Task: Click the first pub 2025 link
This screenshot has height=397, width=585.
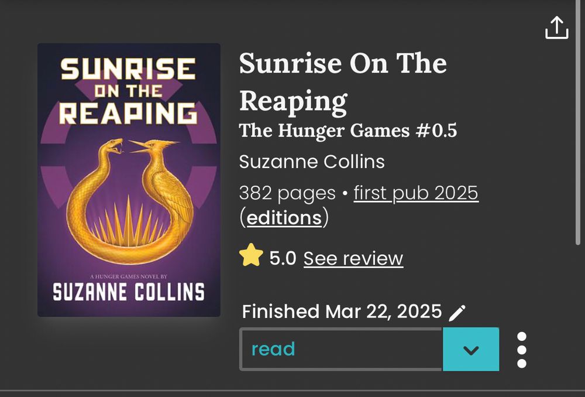Action: (415, 193)
